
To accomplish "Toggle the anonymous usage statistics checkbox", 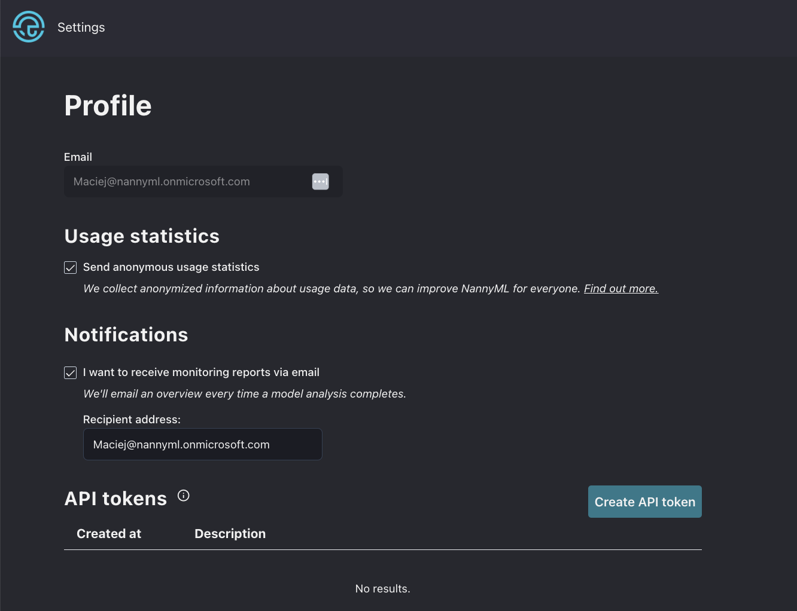I will 71,267.
